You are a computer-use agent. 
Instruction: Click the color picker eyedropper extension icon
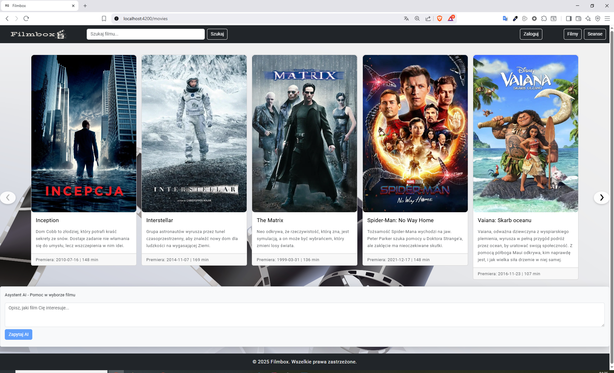click(x=515, y=19)
